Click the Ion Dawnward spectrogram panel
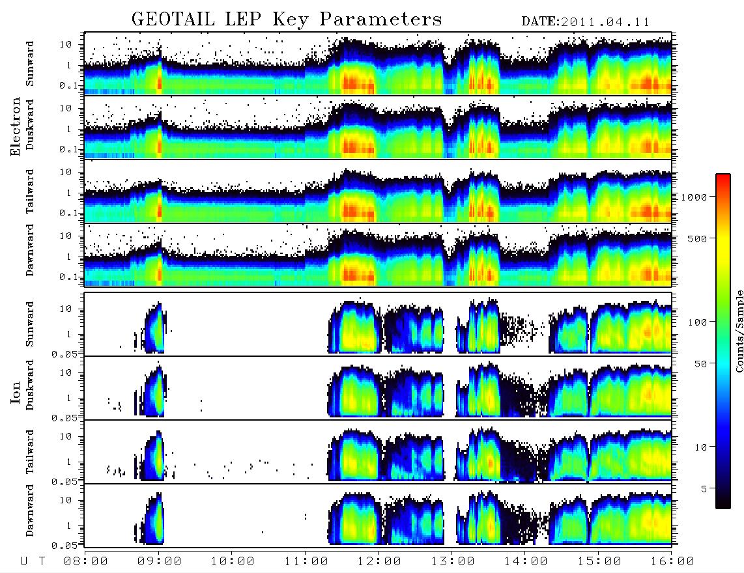744x573 pixels. tap(378, 516)
